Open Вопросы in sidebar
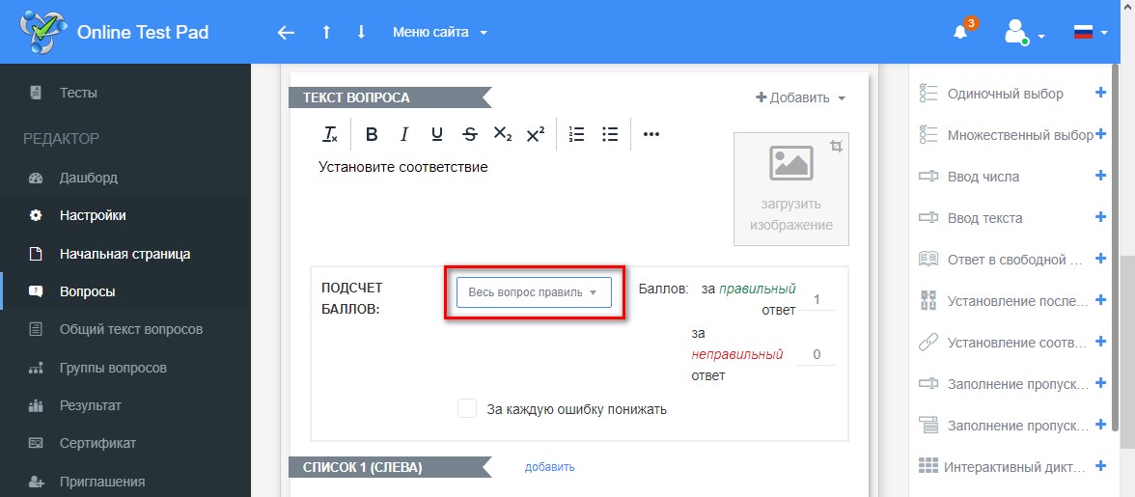1135x497 pixels. (x=88, y=291)
